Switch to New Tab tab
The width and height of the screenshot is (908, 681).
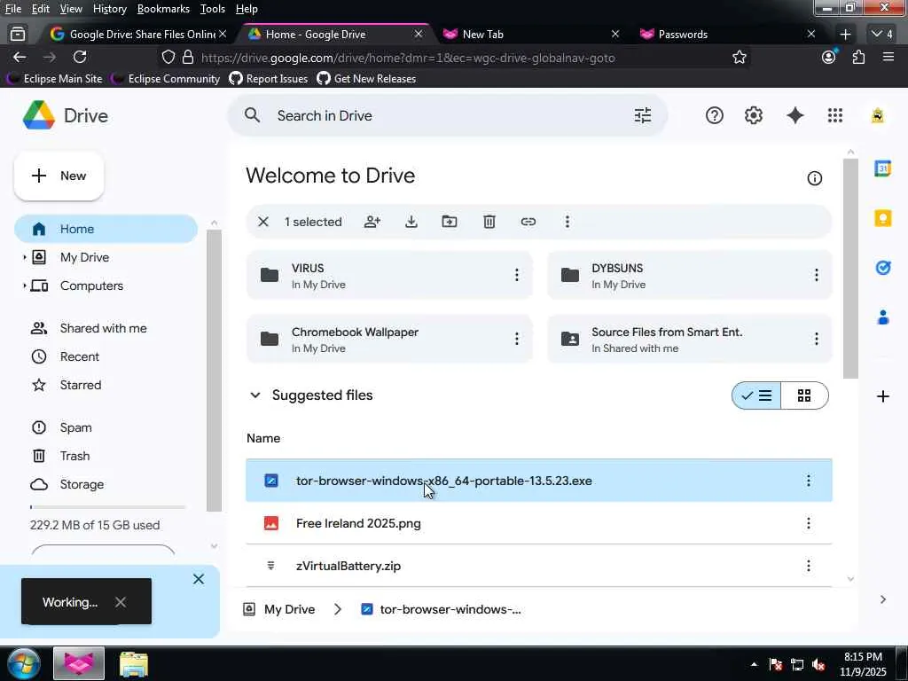(x=530, y=35)
